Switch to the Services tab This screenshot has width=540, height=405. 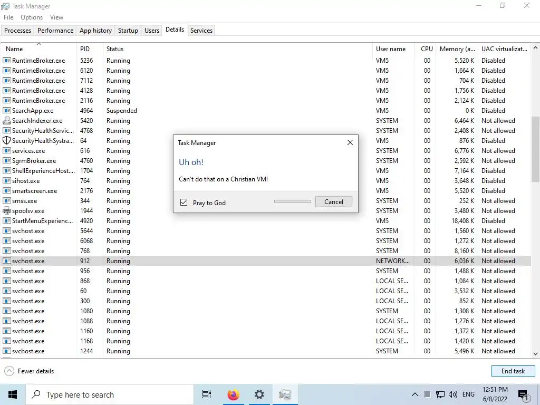(201, 31)
